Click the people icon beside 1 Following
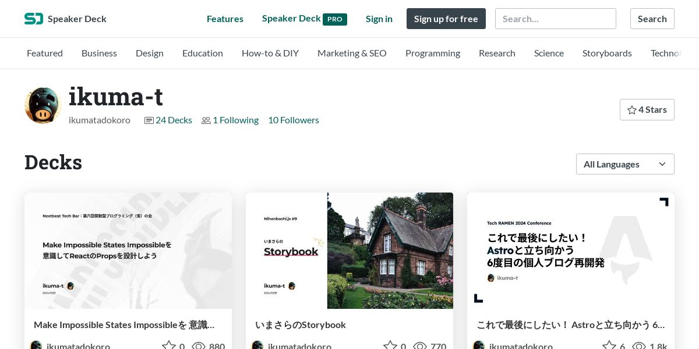Viewport: 699px width, 349px height. pyautogui.click(x=206, y=120)
